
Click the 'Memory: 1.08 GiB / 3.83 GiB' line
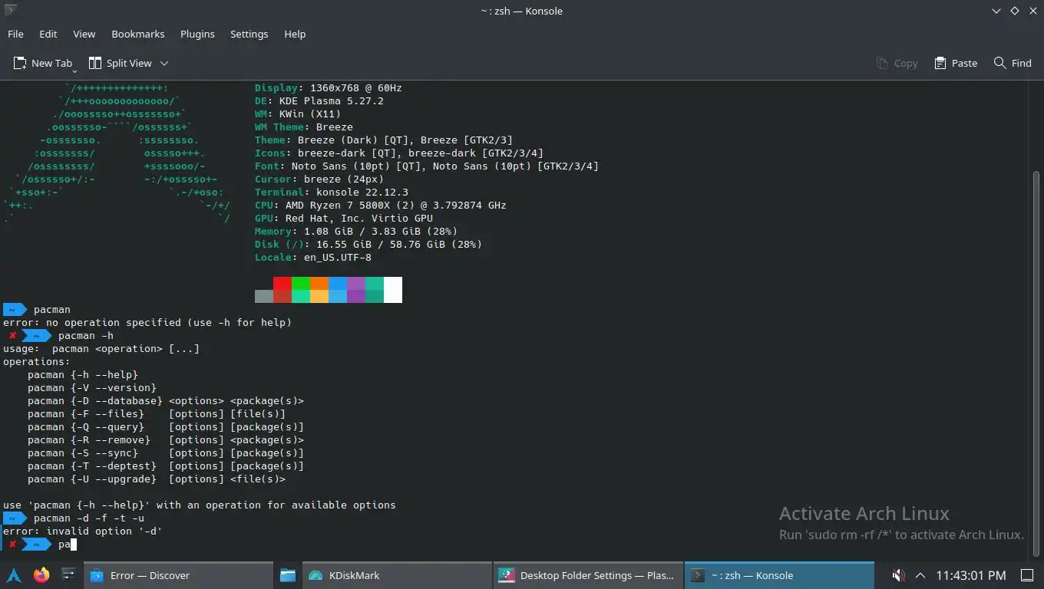tap(356, 231)
